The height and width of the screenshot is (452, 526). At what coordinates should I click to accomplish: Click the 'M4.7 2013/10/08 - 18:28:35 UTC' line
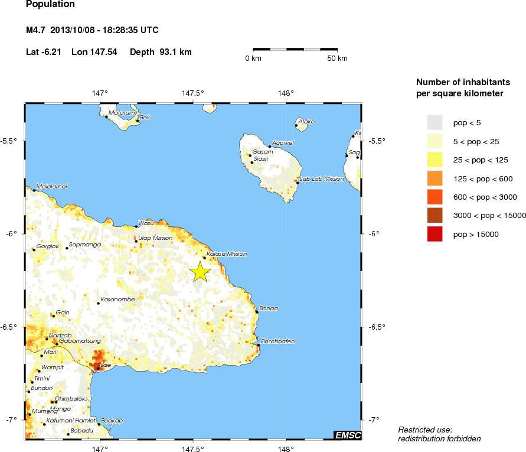pos(92,30)
